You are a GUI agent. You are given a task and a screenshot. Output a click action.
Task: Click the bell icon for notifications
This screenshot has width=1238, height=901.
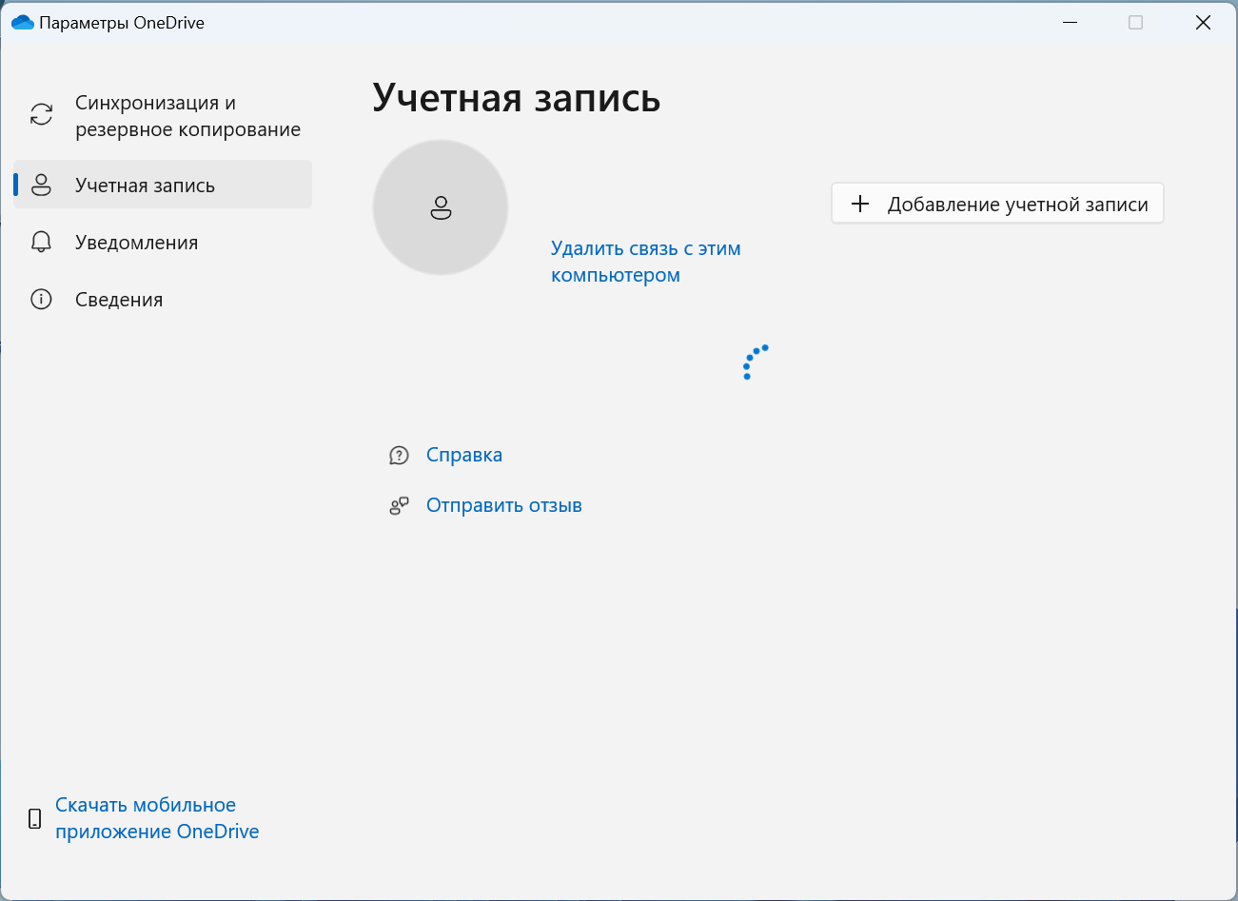(42, 242)
